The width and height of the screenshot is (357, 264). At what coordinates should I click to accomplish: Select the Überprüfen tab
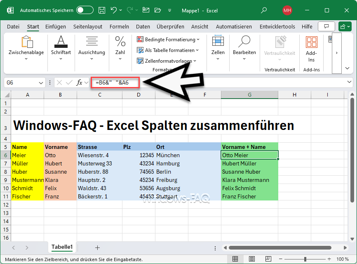point(170,27)
